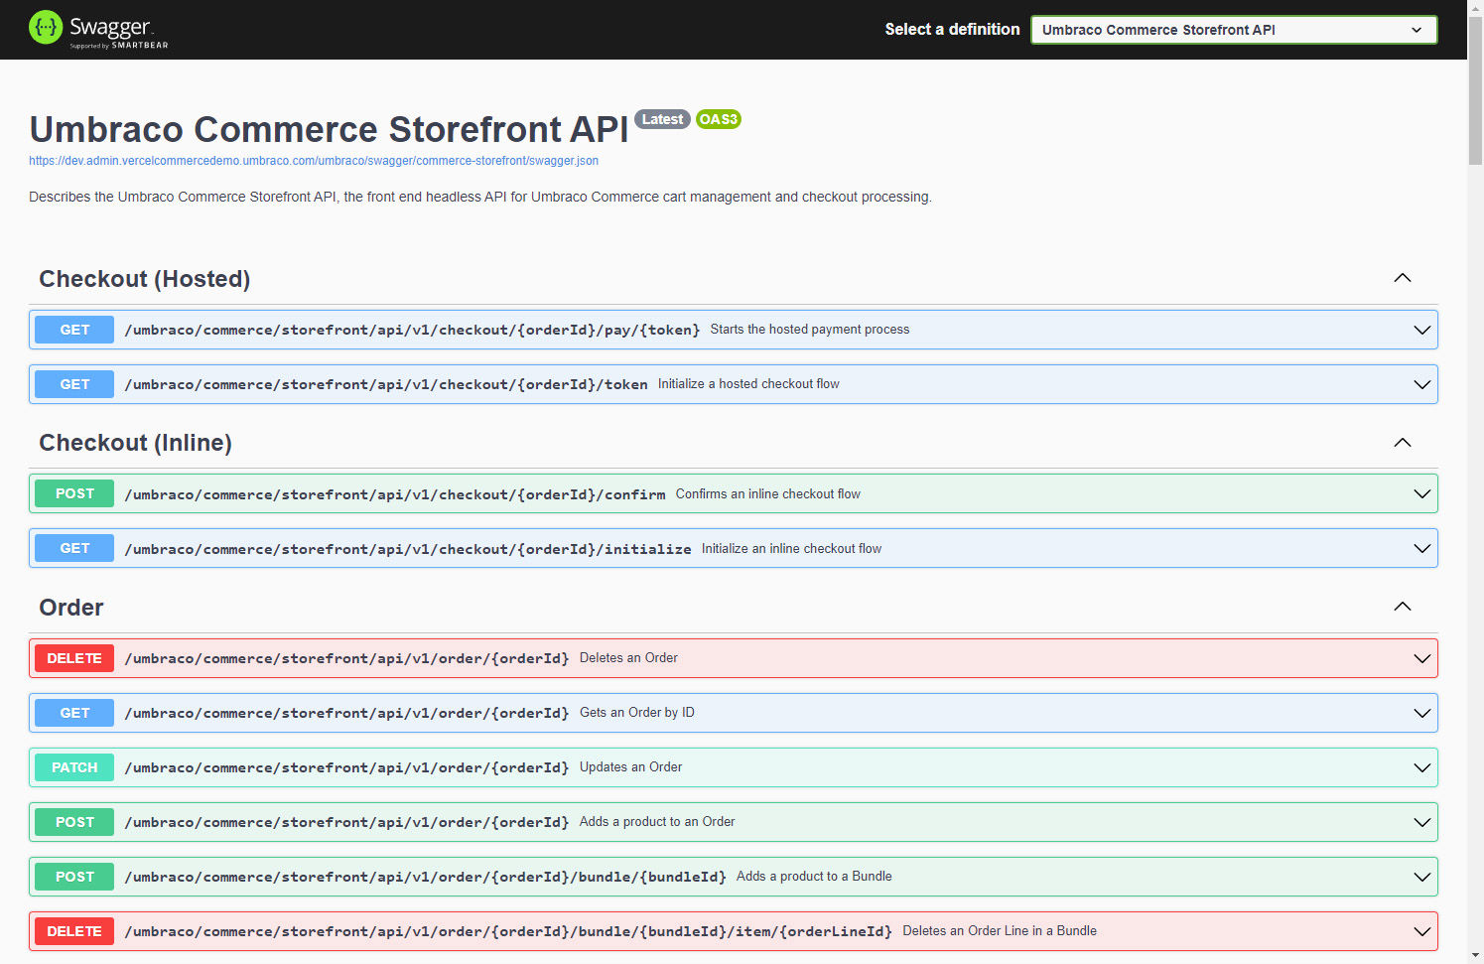Click the OAS3 badge
1484x964 pixels.
(x=719, y=119)
